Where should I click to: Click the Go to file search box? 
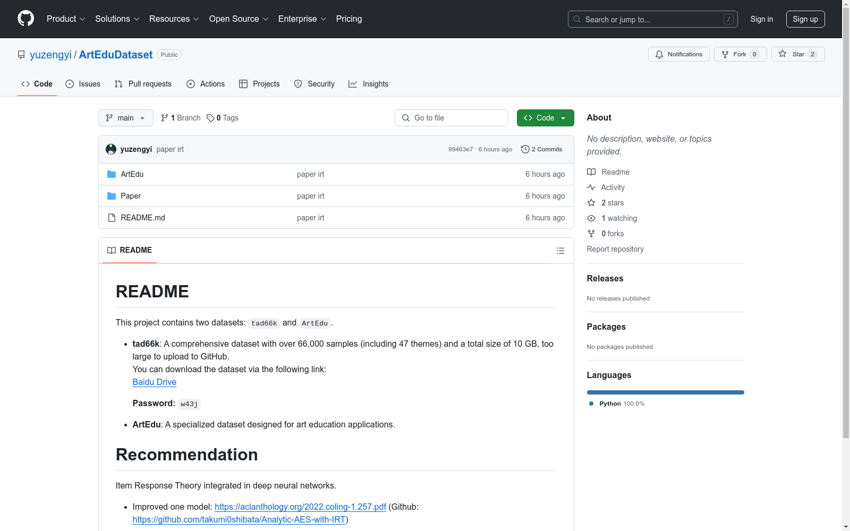(x=452, y=118)
